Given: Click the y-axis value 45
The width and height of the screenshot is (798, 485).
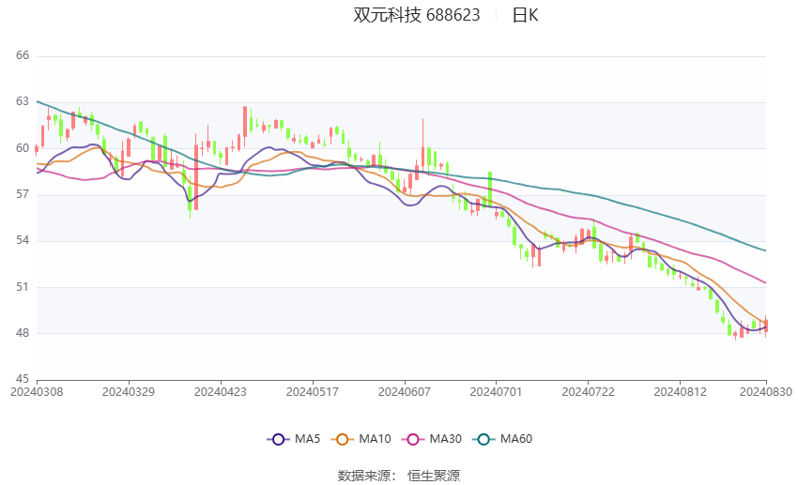Looking at the screenshot, I should point(23,379).
